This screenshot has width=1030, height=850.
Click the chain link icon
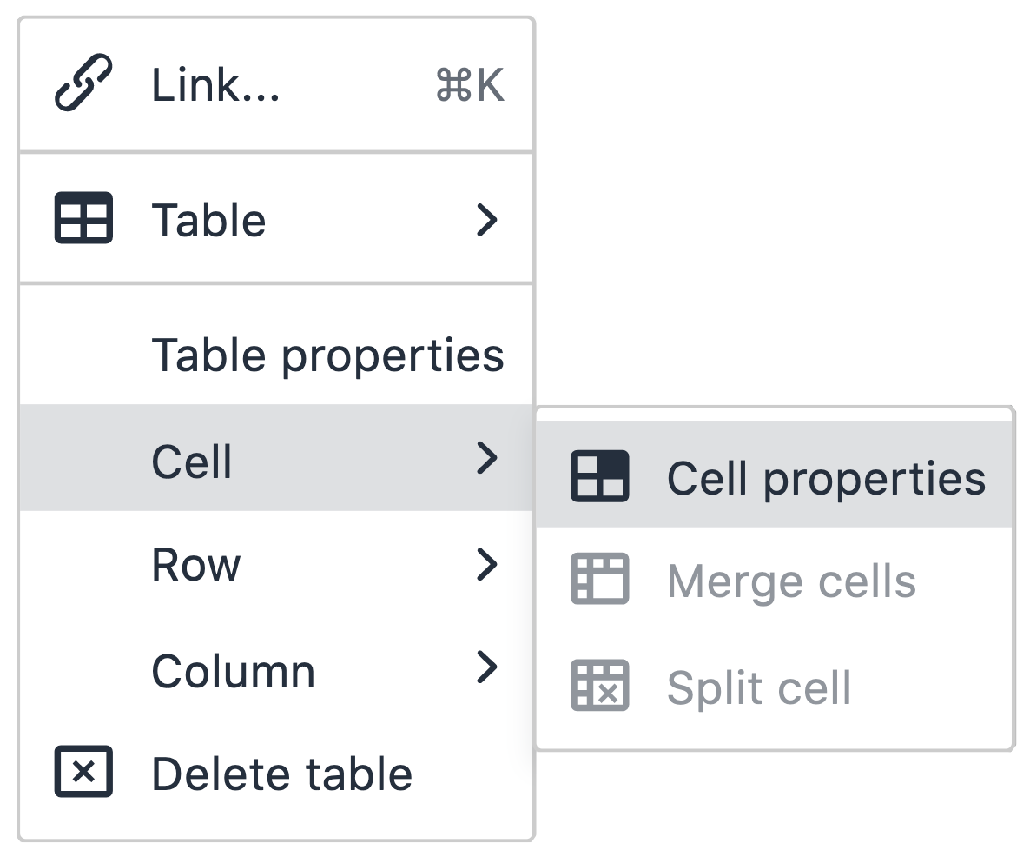pyautogui.click(x=83, y=83)
